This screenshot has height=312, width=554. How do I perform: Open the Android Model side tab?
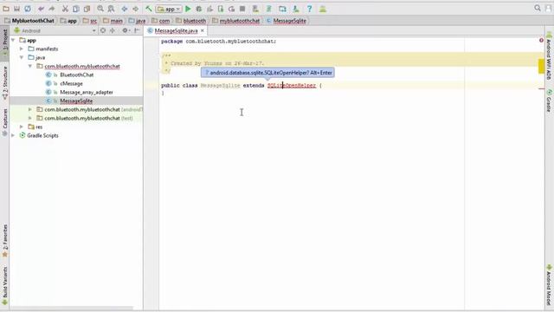[549, 285]
